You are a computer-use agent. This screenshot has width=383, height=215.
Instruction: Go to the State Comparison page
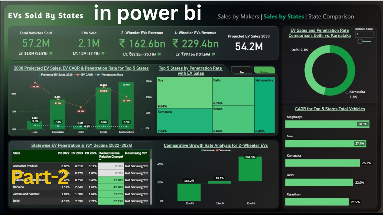point(331,17)
